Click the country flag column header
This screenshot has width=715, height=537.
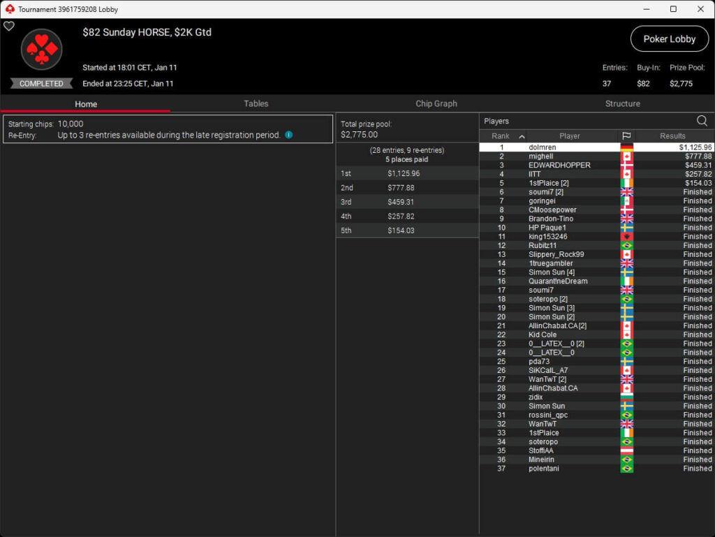click(x=626, y=136)
